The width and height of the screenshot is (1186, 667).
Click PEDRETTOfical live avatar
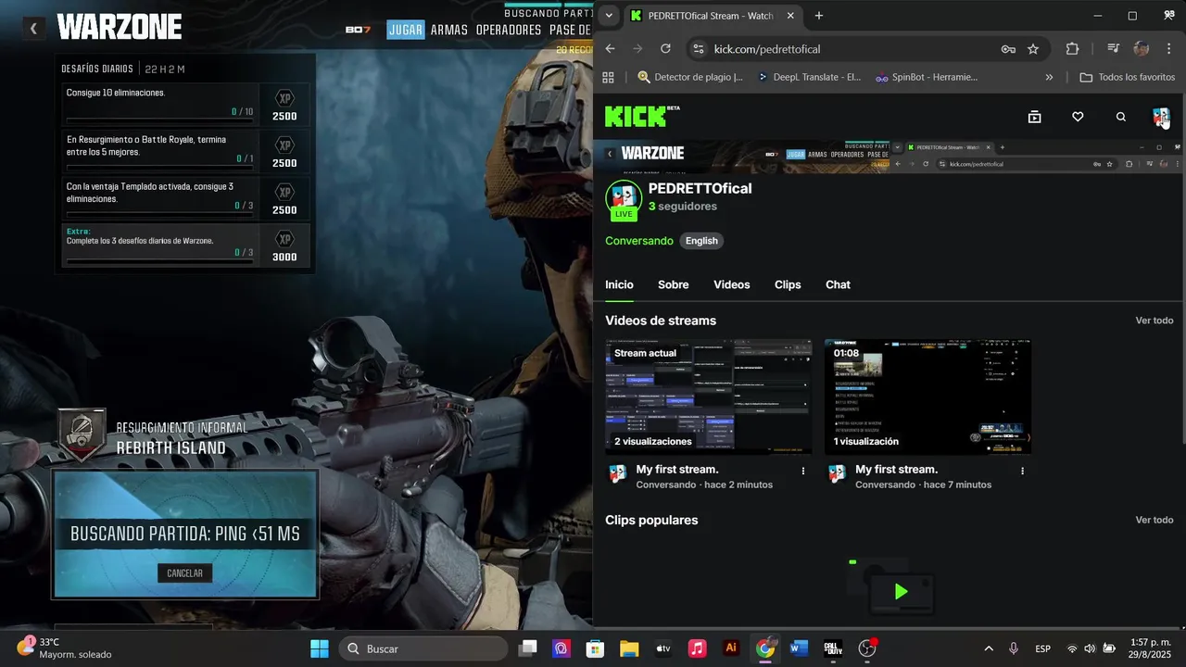(624, 198)
